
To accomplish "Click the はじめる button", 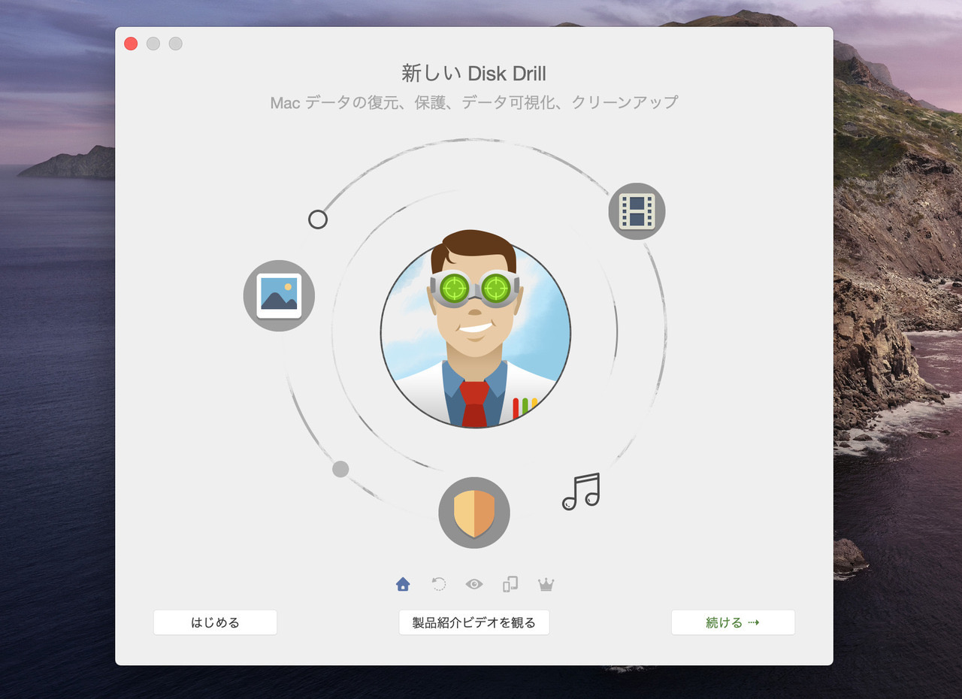I will (215, 622).
